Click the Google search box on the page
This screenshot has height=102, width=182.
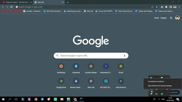coord(91,56)
